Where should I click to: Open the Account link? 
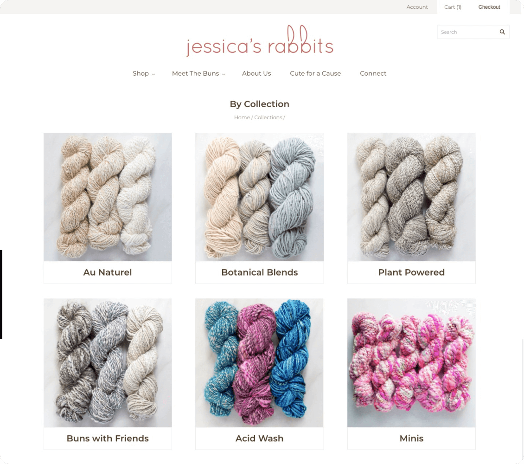(417, 7)
